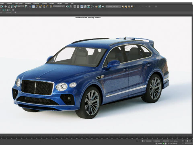The image size is (193, 145).
Task: Click the ellipse icon on second toolbar row
Action: (13, 10)
